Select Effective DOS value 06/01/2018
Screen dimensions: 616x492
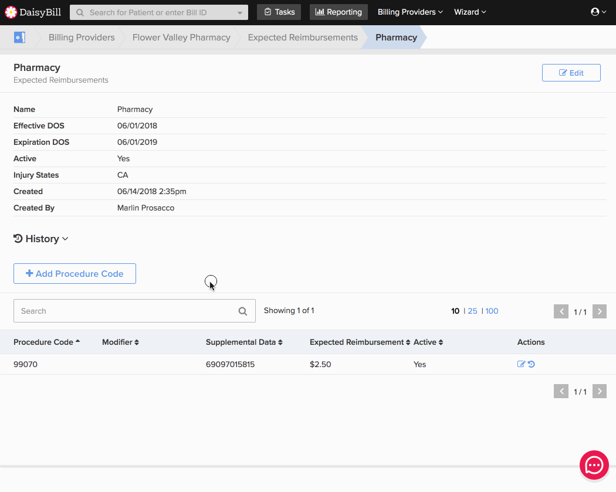pos(137,125)
